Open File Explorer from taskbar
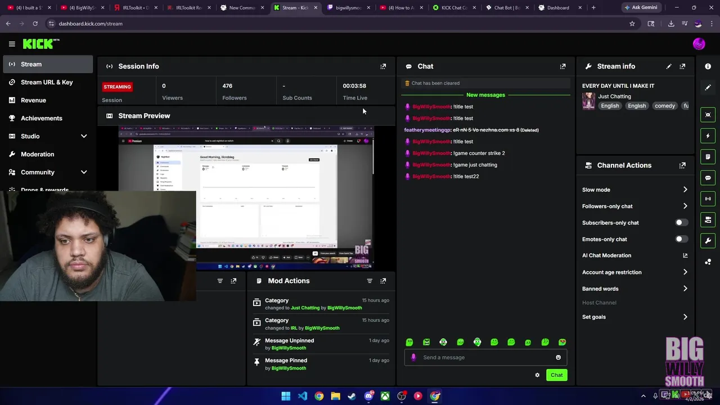Screen dimensions: 720x405 pyautogui.click(x=335, y=396)
